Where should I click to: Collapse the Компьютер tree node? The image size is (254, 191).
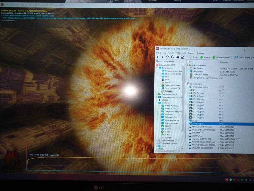pyautogui.click(x=157, y=68)
